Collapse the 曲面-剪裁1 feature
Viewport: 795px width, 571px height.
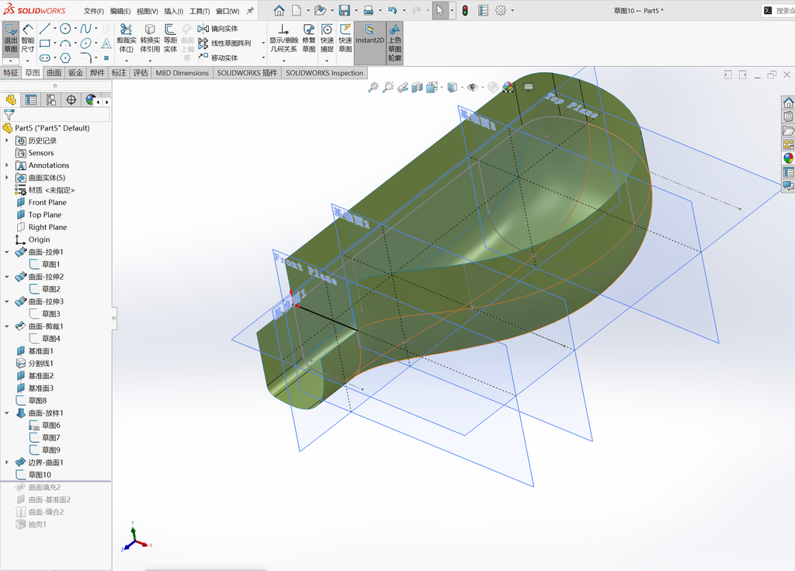point(6,326)
